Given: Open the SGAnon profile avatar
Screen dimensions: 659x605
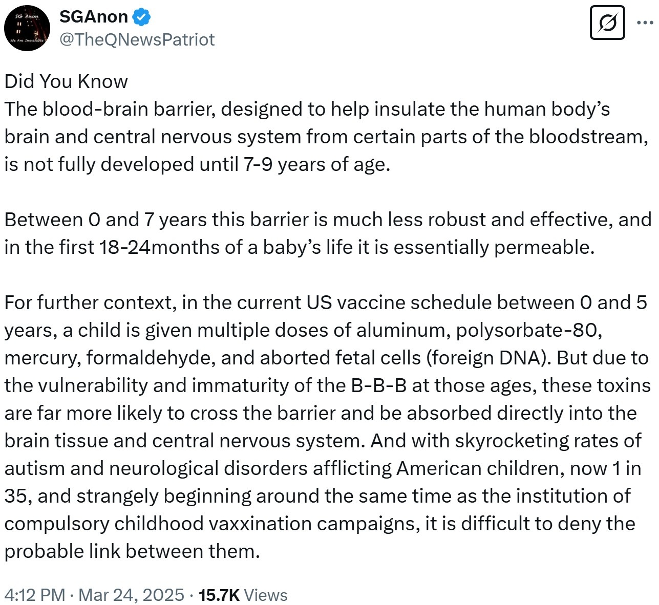Looking at the screenshot, I should (x=27, y=28).
